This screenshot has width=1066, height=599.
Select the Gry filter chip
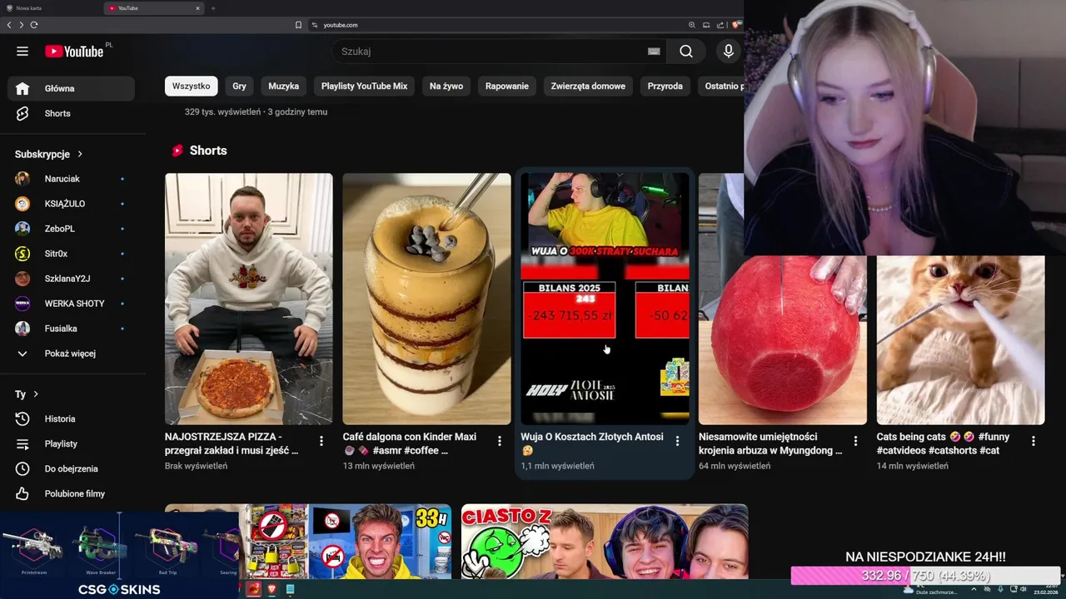pyautogui.click(x=240, y=86)
